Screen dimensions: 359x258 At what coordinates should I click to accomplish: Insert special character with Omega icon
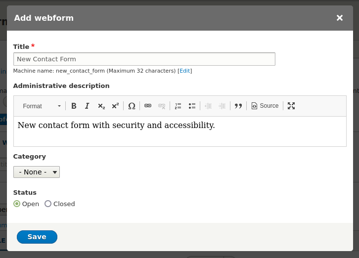pos(132,106)
